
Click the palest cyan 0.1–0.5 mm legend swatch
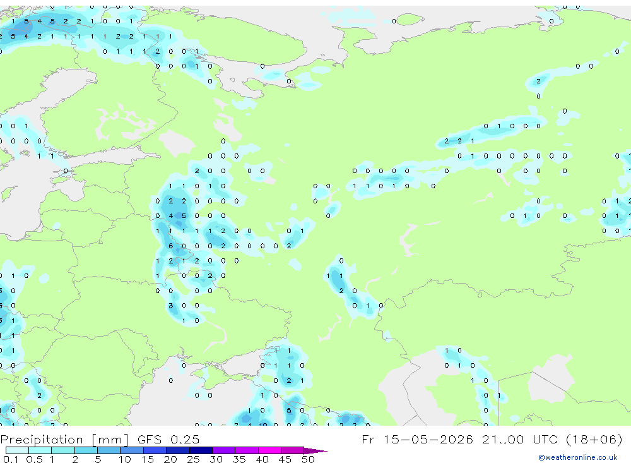[x=17, y=450]
